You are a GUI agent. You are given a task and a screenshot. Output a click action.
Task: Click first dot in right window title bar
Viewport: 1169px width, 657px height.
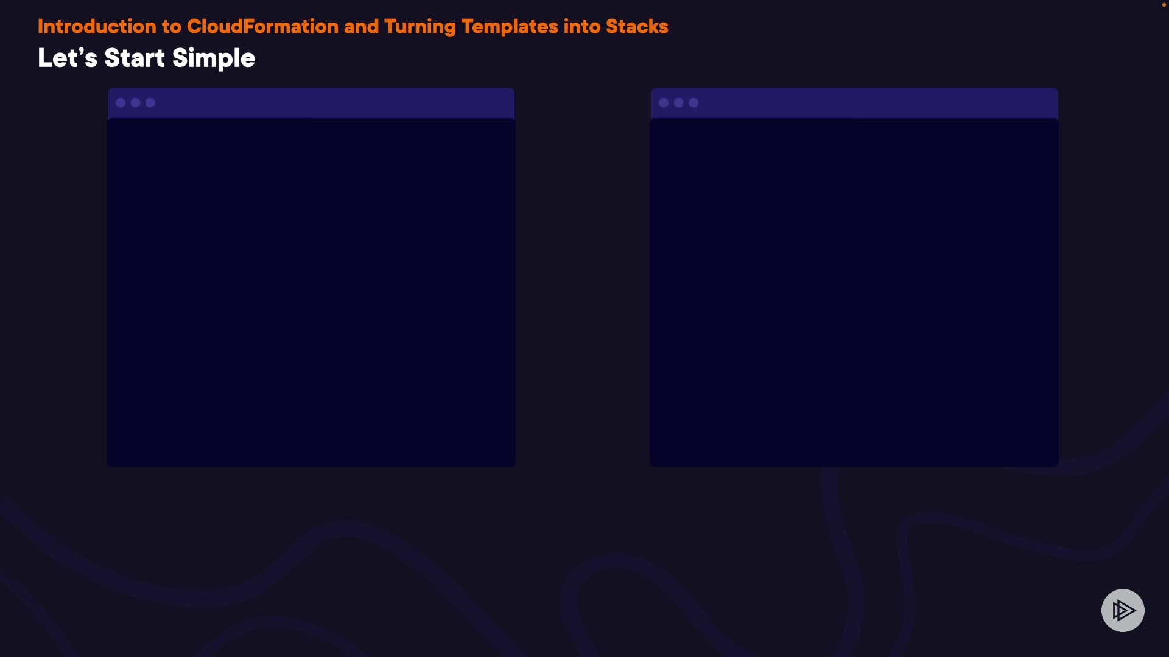click(x=664, y=103)
